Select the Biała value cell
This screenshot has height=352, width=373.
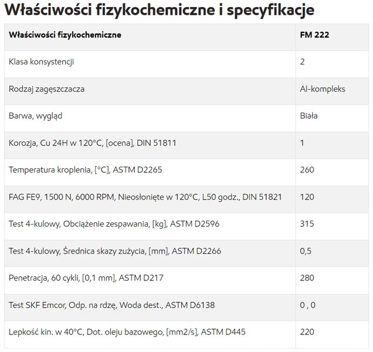click(x=308, y=116)
